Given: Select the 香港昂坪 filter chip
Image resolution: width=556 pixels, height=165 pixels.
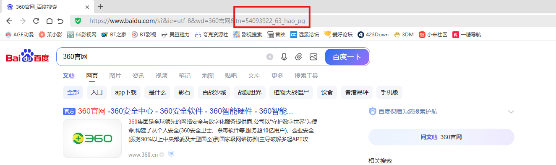Looking at the screenshot, I should click(357, 92).
